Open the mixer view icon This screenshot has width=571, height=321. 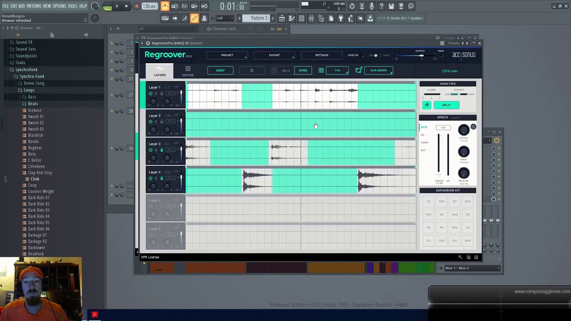311,18
